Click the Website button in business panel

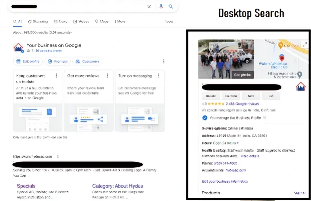(211, 96)
